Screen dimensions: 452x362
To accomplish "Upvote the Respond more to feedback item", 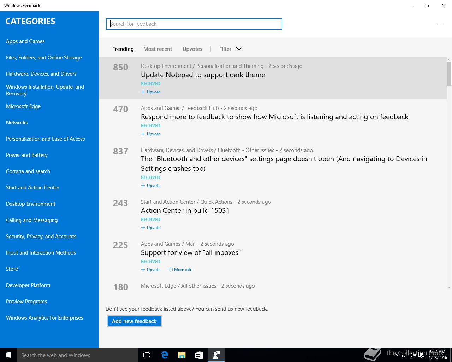I will click(151, 134).
